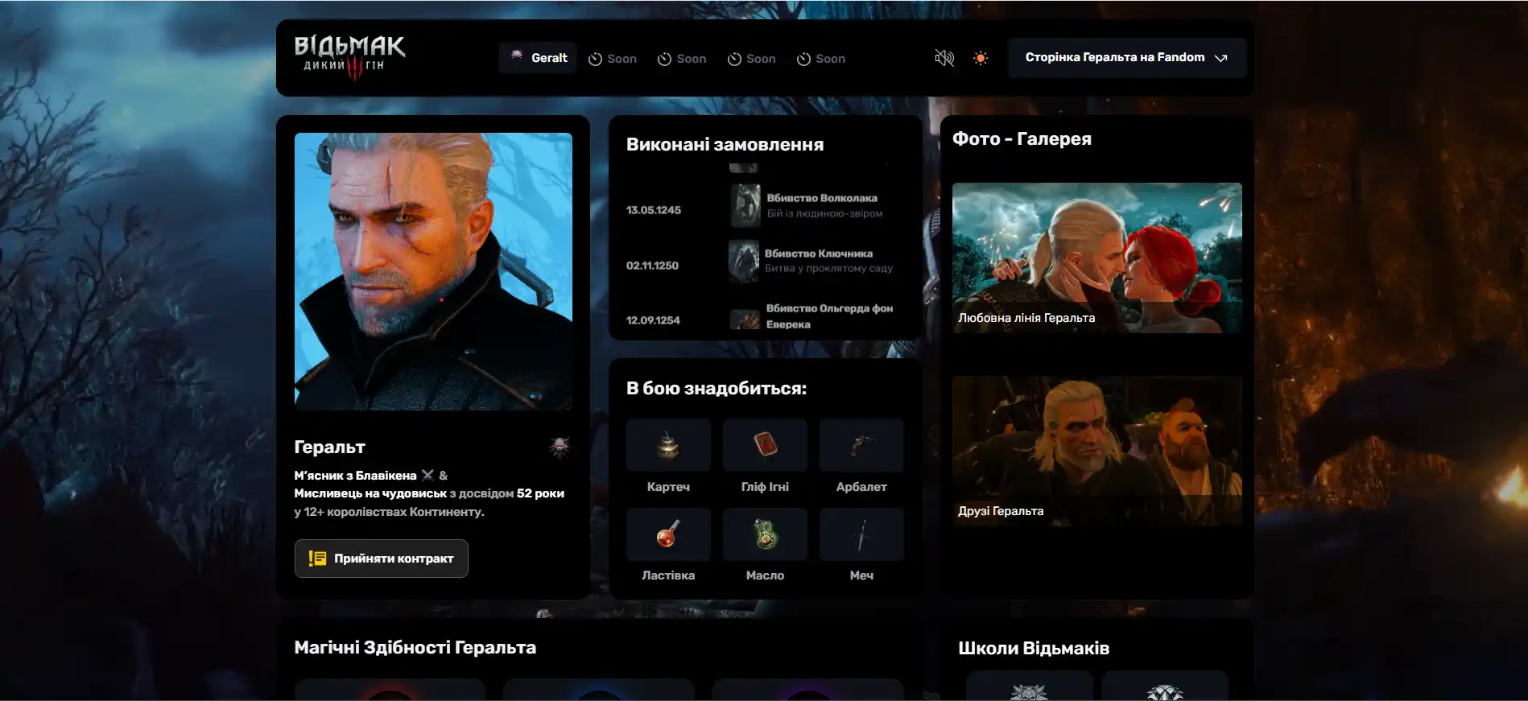Choose the Меч sword icon
The image size is (1528, 701).
click(861, 534)
